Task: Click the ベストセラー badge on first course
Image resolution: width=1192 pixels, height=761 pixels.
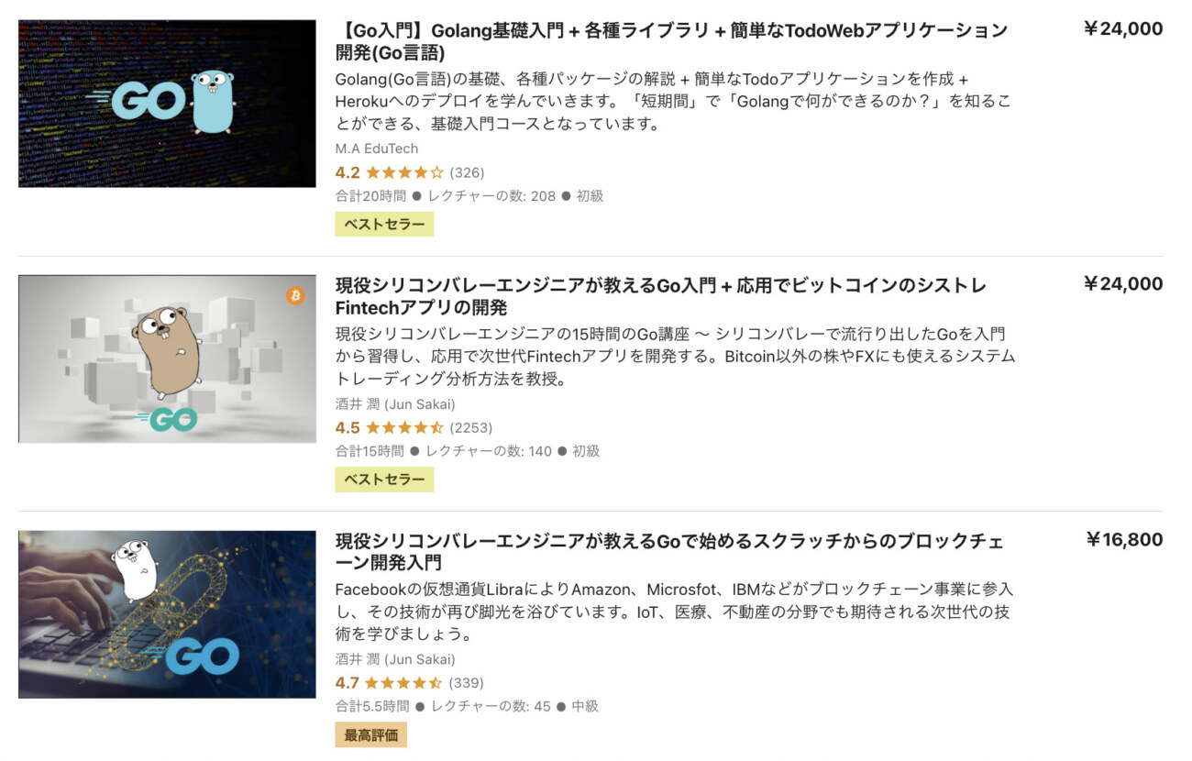Action: (384, 225)
